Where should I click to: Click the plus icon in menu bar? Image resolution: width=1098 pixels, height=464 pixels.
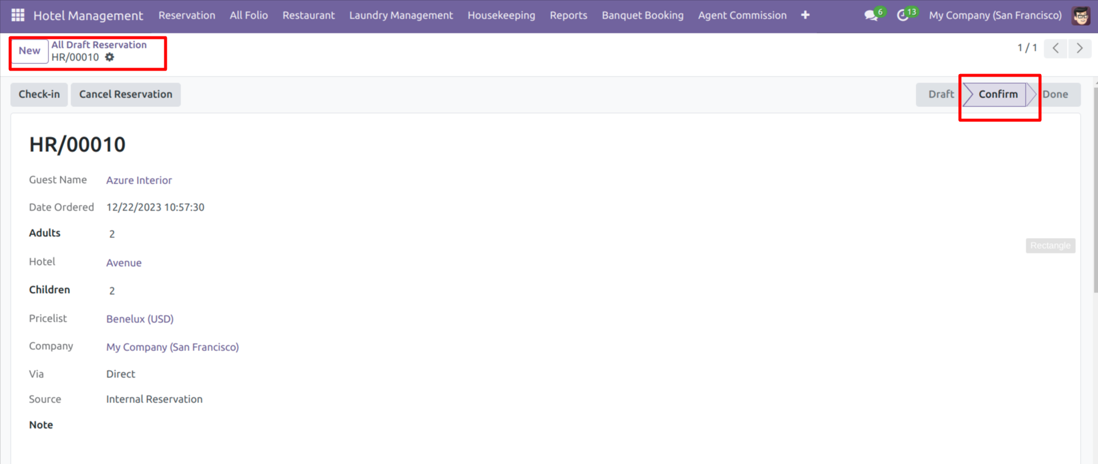coord(805,16)
